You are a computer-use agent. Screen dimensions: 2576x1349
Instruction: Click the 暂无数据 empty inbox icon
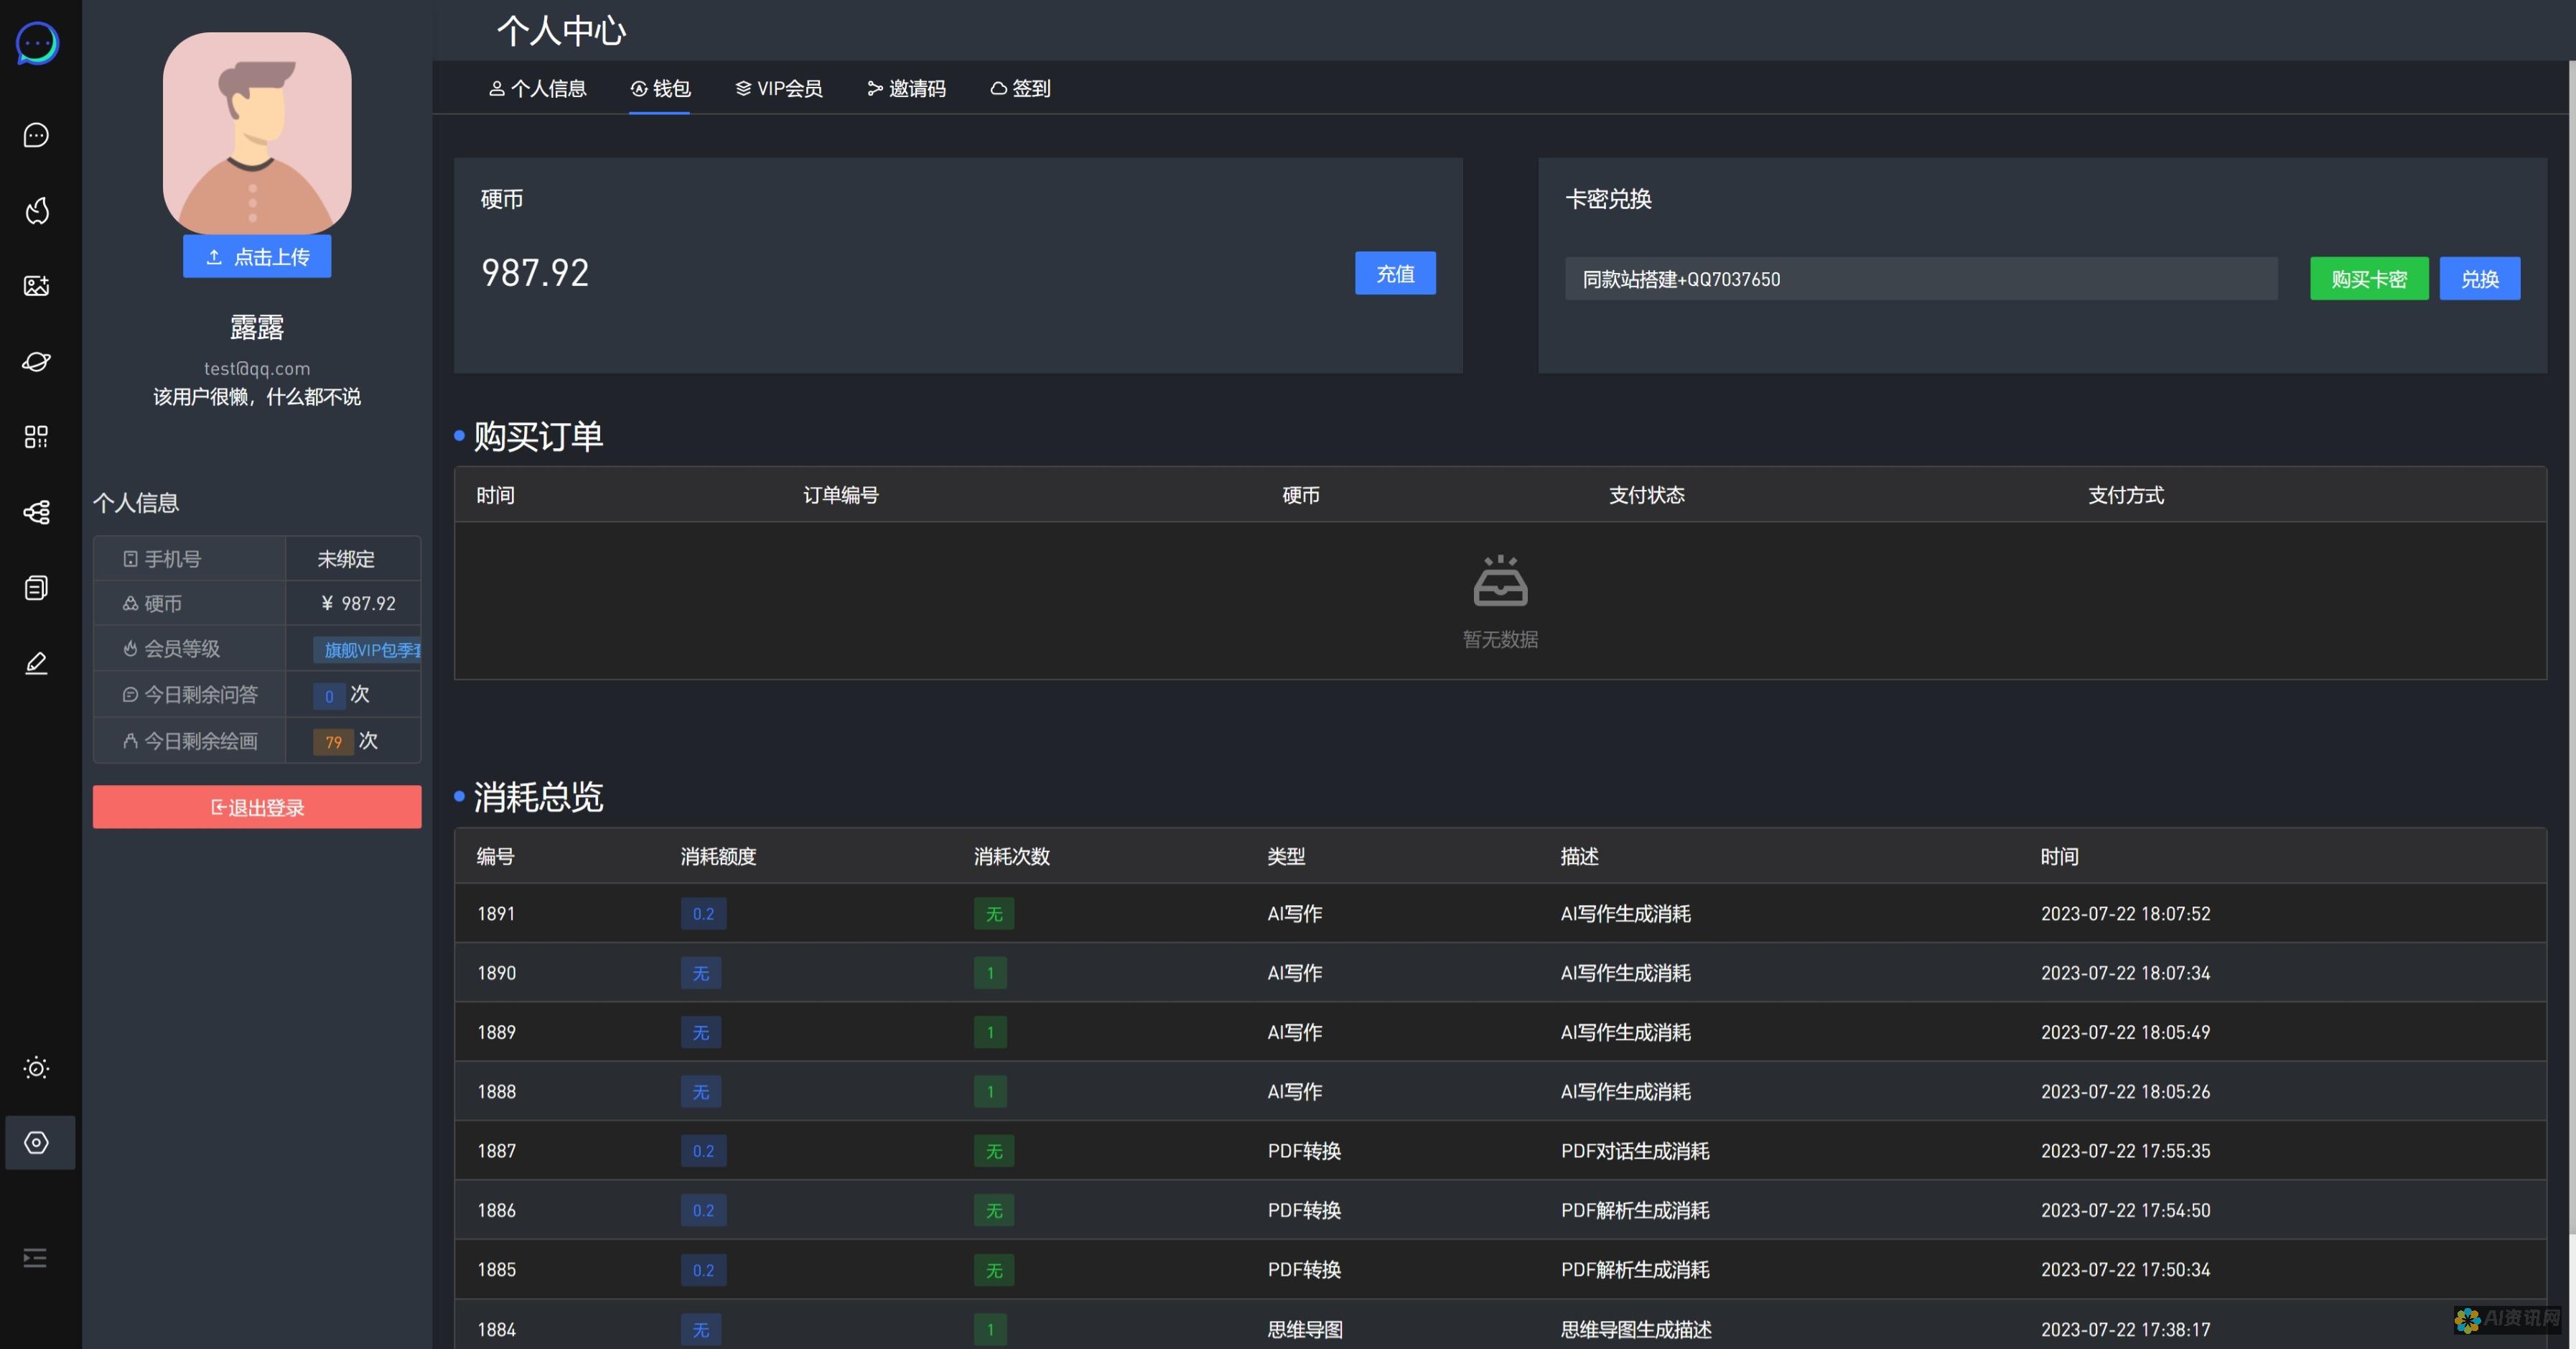click(1500, 580)
